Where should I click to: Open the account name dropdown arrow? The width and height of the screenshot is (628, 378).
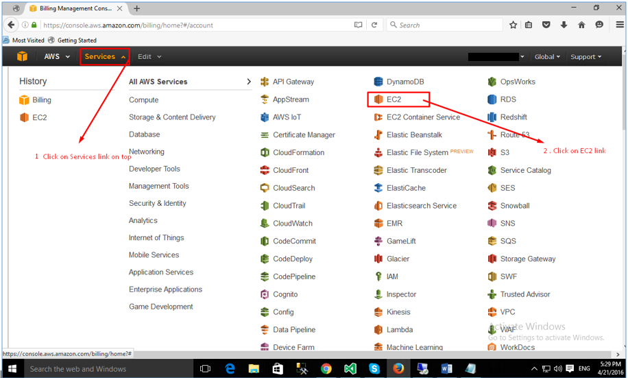pyautogui.click(x=522, y=57)
